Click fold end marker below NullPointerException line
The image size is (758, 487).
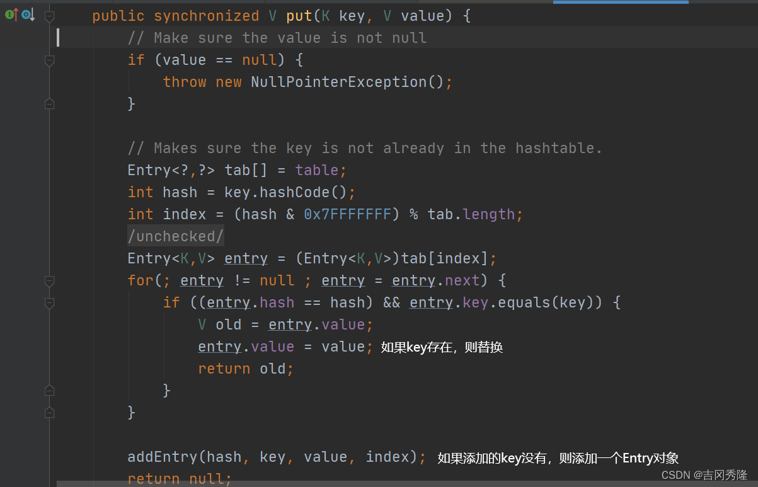point(49,104)
